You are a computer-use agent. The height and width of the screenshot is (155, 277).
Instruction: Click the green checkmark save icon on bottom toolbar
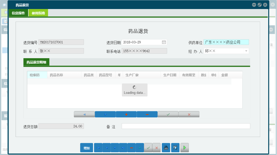tap(148, 148)
